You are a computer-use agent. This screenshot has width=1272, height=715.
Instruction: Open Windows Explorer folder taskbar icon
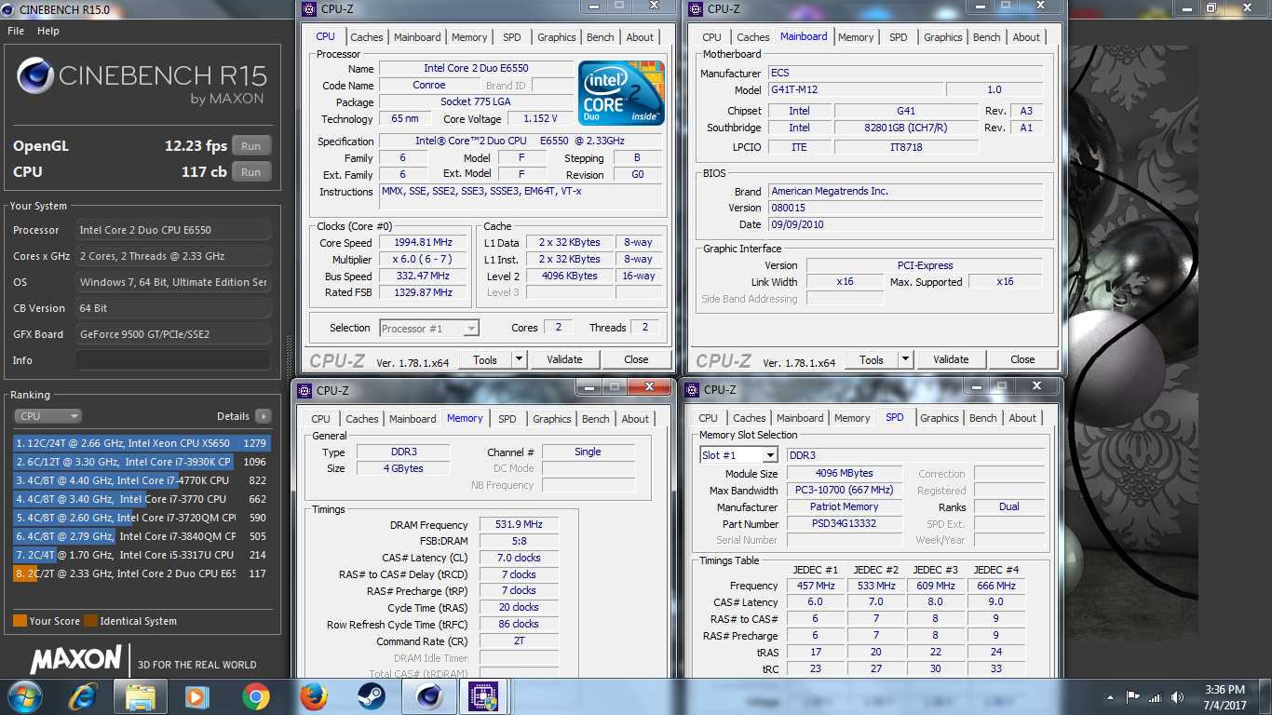coord(141,696)
